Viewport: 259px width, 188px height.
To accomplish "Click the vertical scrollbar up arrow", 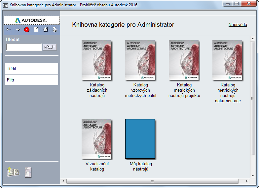I will pyautogui.click(x=253, y=39).
